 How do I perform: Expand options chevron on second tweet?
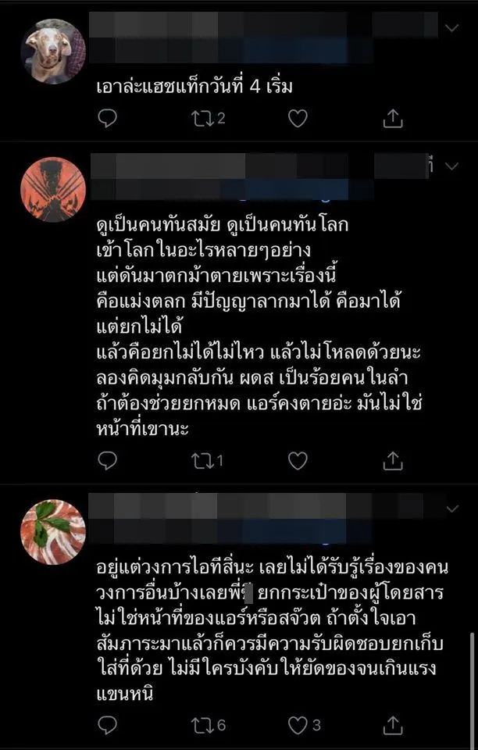click(x=451, y=166)
